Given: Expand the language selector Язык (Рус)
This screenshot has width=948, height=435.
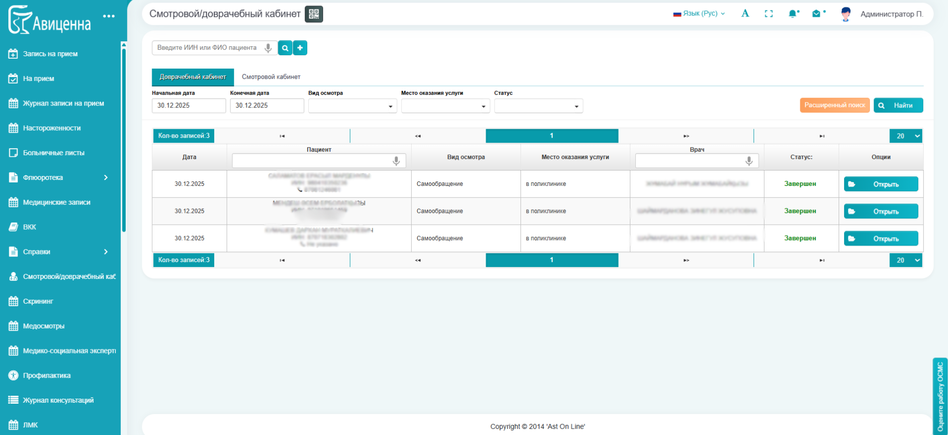Looking at the screenshot, I should tap(699, 14).
